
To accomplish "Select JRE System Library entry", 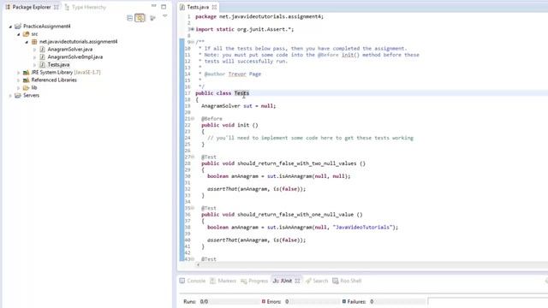I will (x=66, y=72).
